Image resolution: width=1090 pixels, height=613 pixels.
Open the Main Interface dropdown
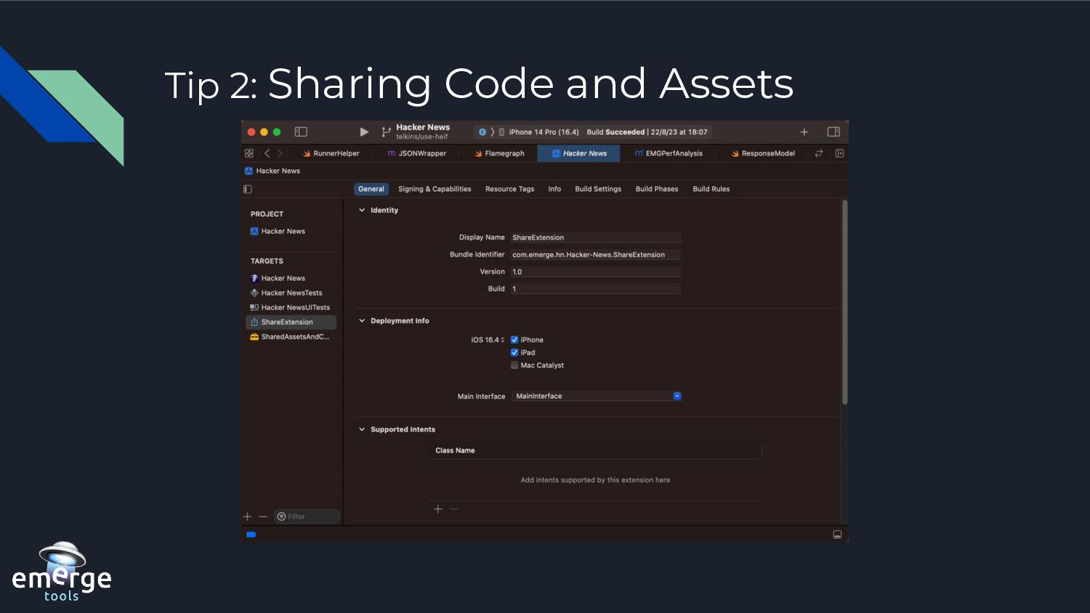[x=677, y=397]
